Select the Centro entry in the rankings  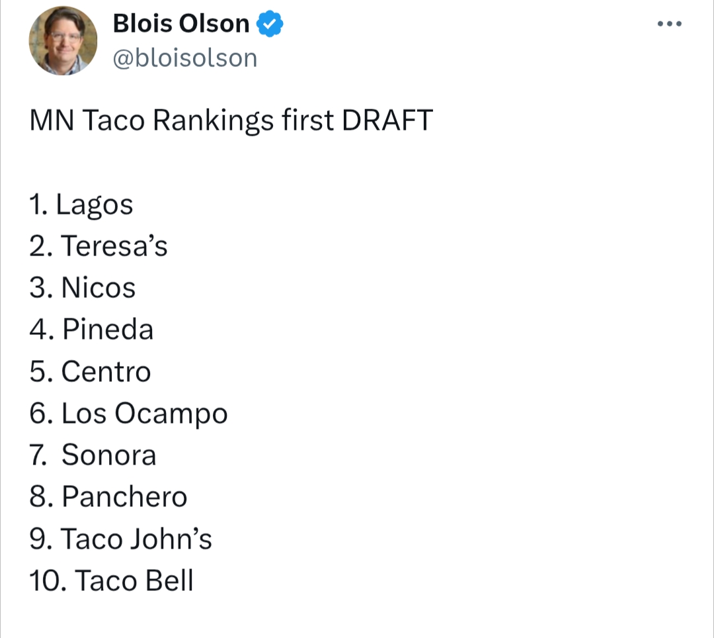[x=106, y=371]
